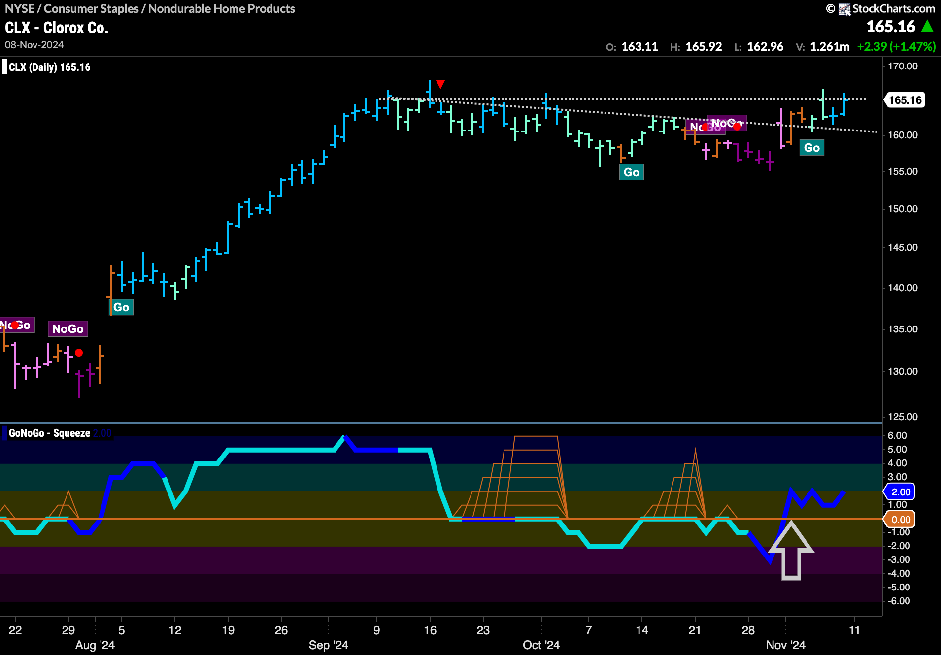Click the final price bar for Nov 8
This screenshot has width=941, height=655.
[x=843, y=104]
